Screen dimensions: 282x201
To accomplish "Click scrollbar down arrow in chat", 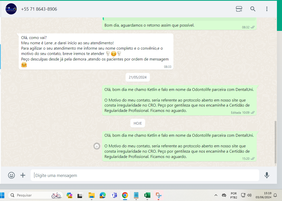I will (275, 165).
